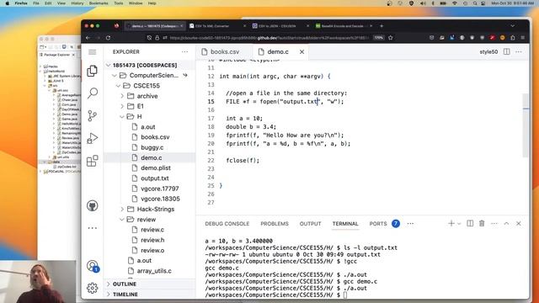Image resolution: width=539 pixels, height=303 pixels.
Task: Collapse the H folder
Action: point(149,116)
